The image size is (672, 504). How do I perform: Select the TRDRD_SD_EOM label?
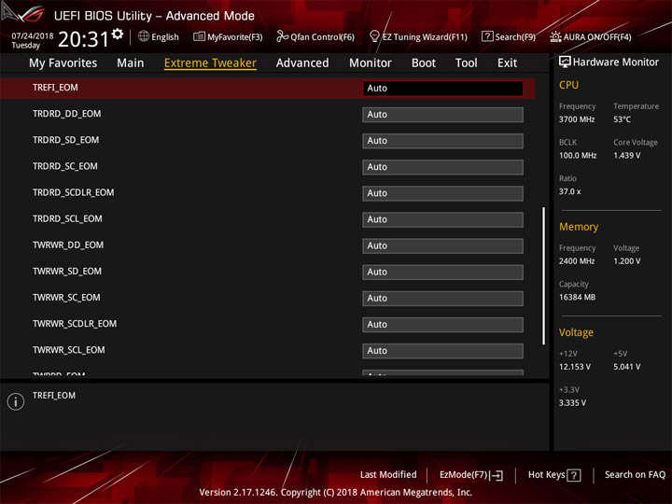pyautogui.click(x=65, y=140)
